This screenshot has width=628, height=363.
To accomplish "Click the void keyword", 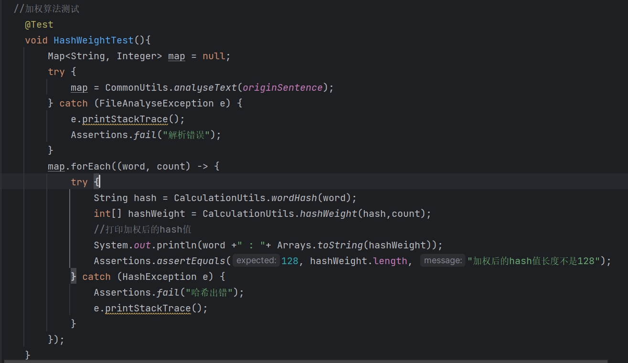I will (x=36, y=40).
